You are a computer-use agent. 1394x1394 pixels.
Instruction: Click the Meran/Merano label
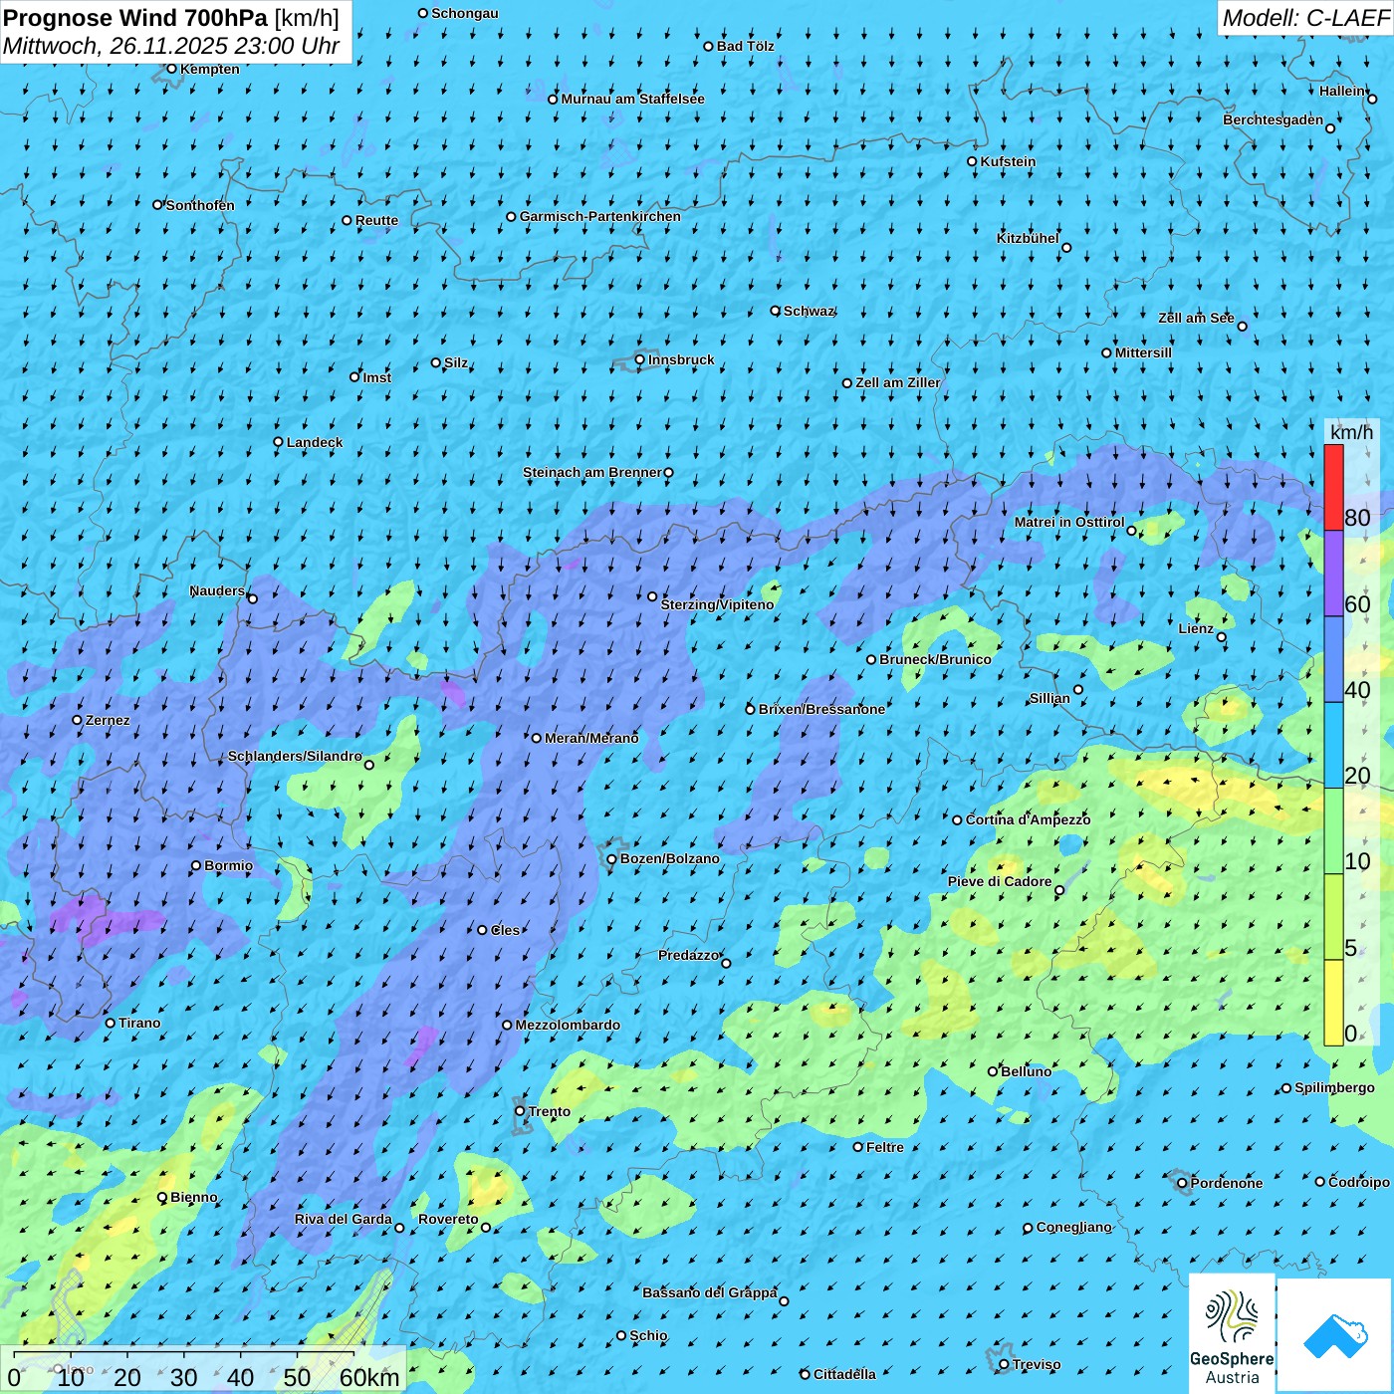coord(591,738)
